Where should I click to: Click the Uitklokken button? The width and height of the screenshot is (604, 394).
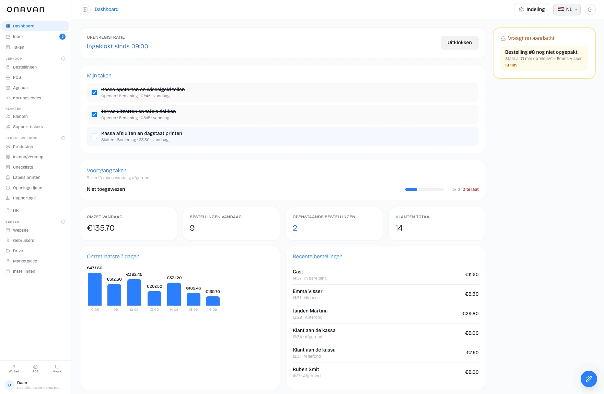pos(460,43)
